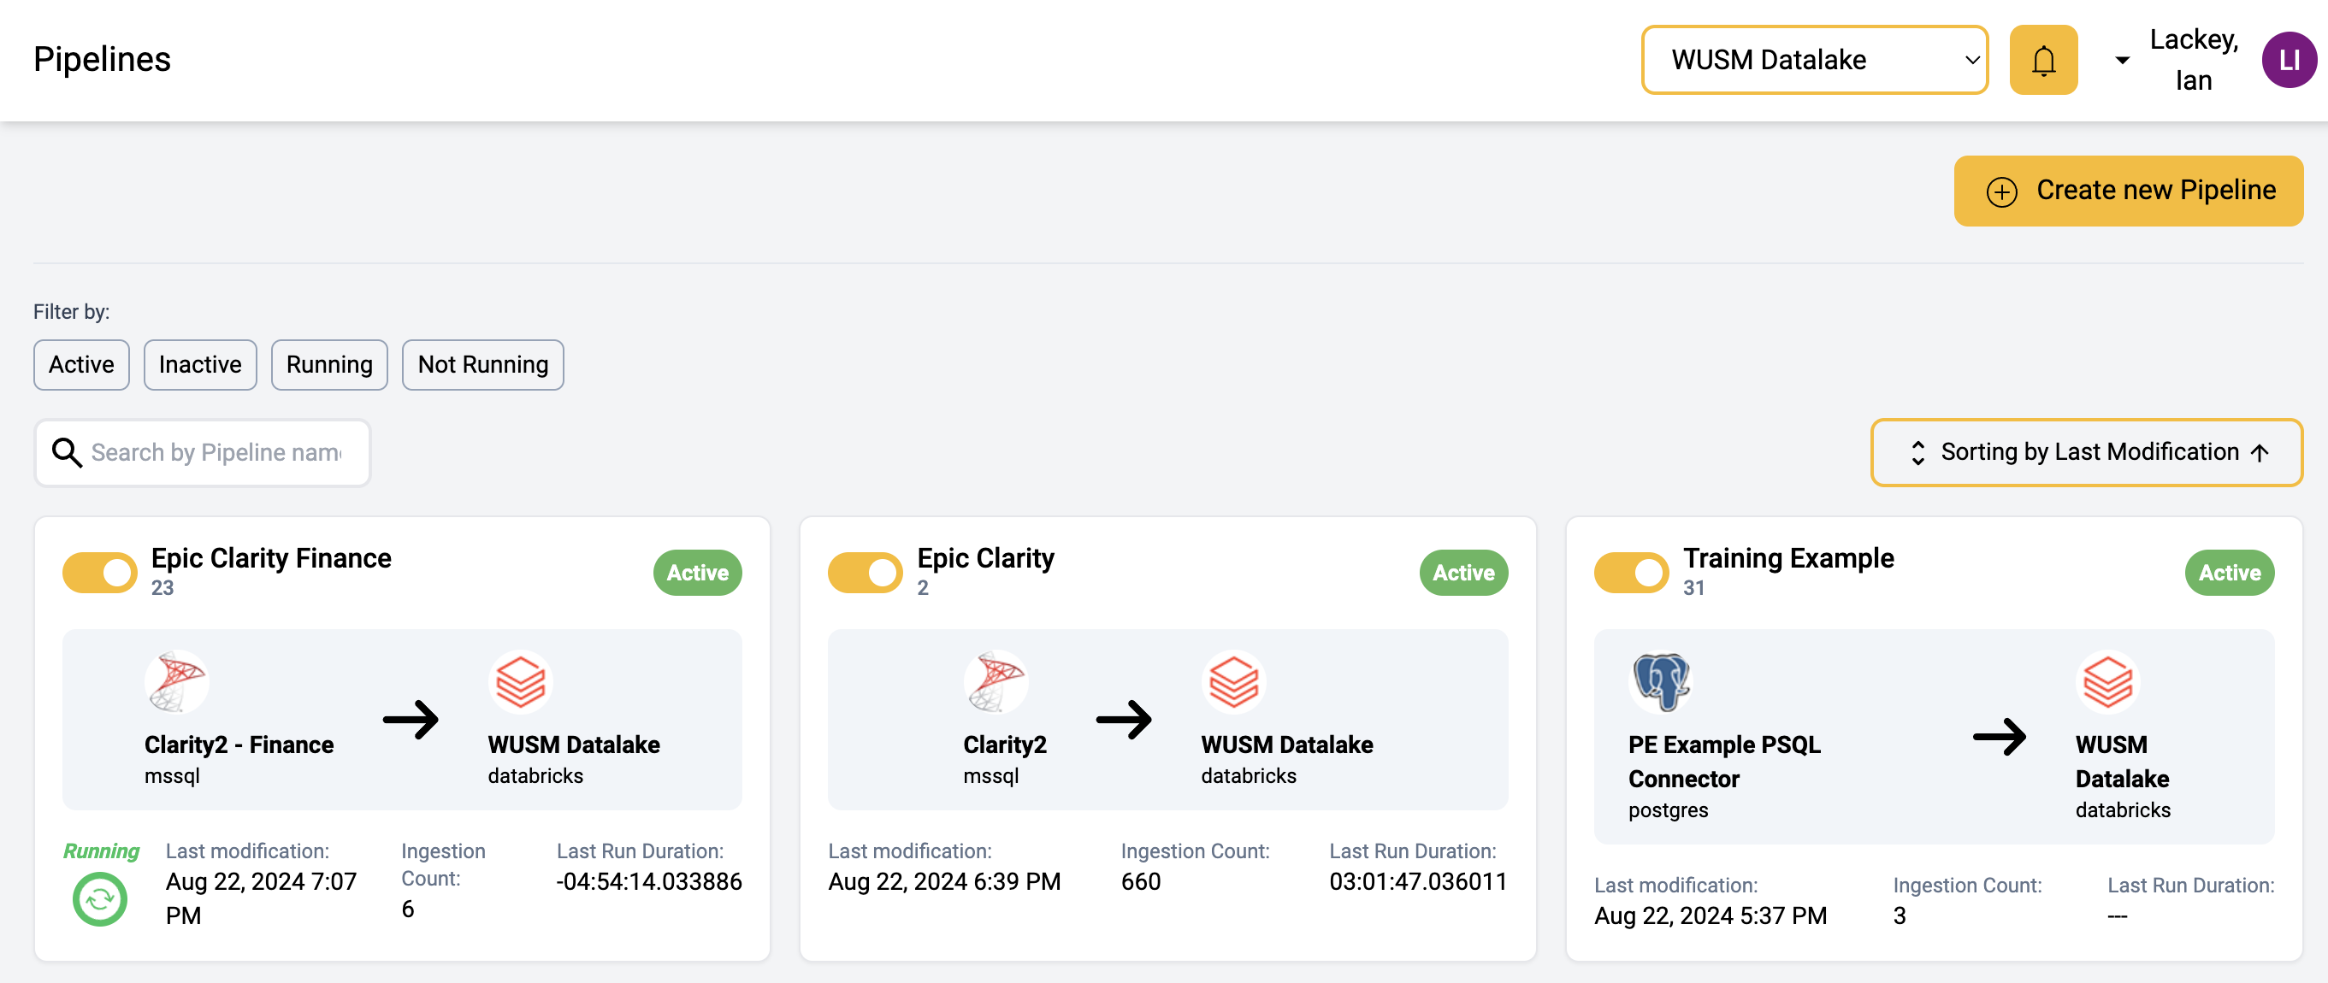Click the Lackey, Ian user name
This screenshot has width=2328, height=983.
pos(2194,60)
